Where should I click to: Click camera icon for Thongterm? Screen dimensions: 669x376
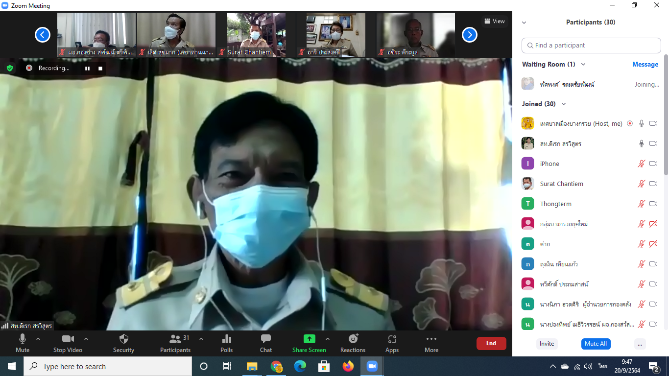click(x=653, y=204)
